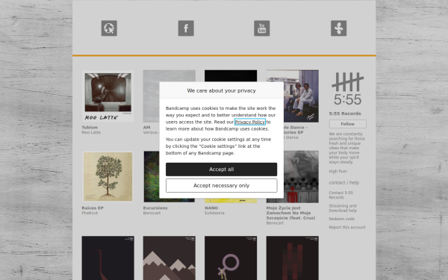Click the 5:55 Records name text
This screenshot has width=448, height=280.
point(345,113)
